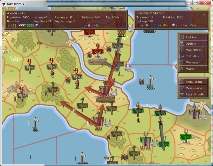Select the blue water gem count 79
Screen dimensions: 213x166
tap(158, 25)
